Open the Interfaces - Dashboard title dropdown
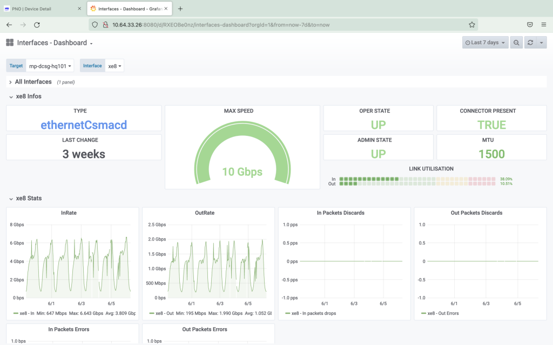Screen dimensions: 553x345 pyautogui.click(x=55, y=43)
